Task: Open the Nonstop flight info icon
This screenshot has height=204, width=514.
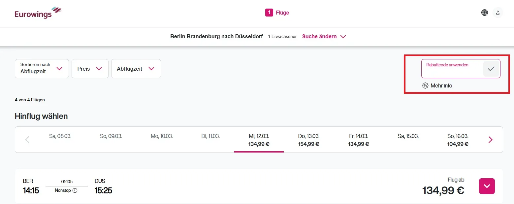Action: click(x=75, y=190)
